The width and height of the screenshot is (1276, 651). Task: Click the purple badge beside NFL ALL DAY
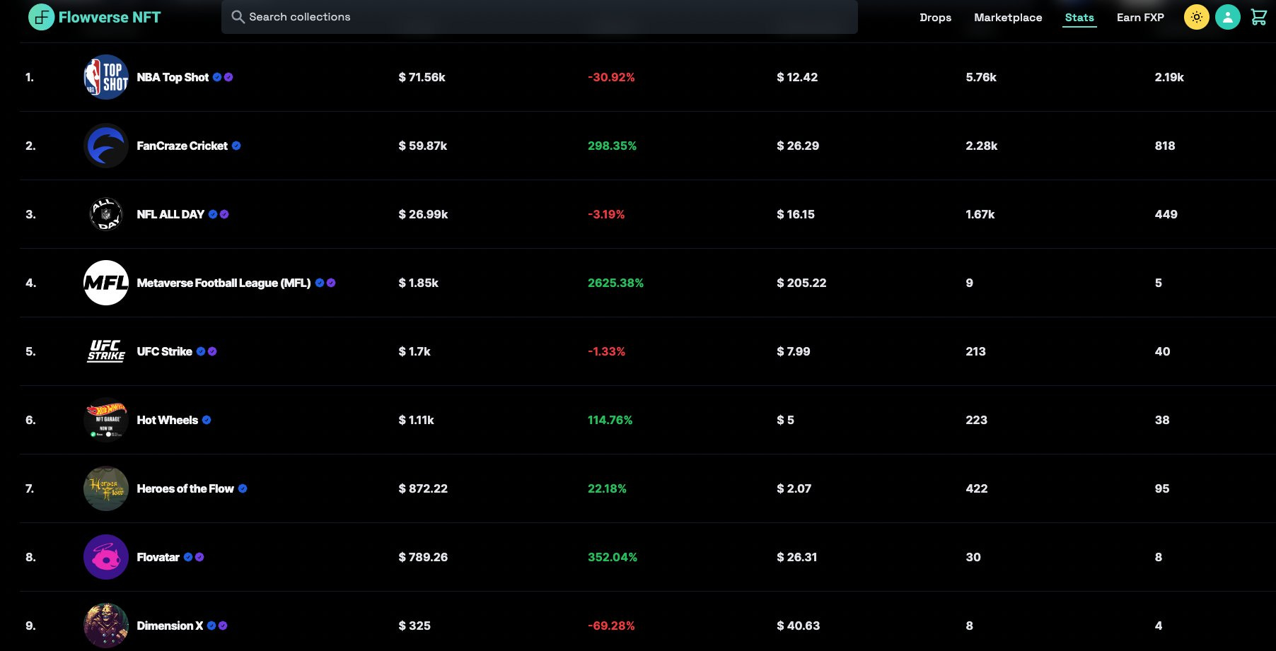(224, 214)
